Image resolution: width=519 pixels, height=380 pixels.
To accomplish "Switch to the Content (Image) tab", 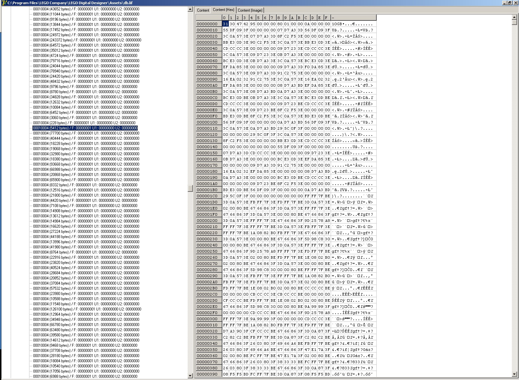I will click(x=250, y=10).
